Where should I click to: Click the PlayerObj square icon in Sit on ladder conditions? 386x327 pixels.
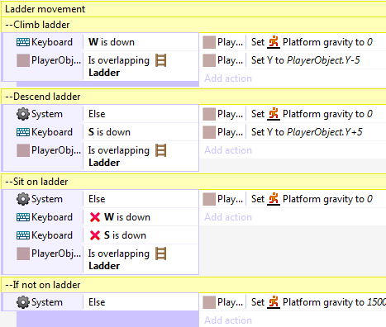coord(23,254)
